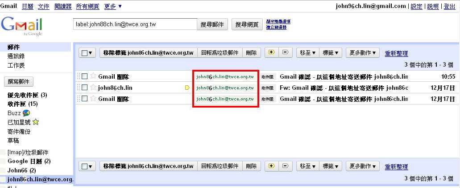Mark as not important using top minus button

tap(285, 52)
